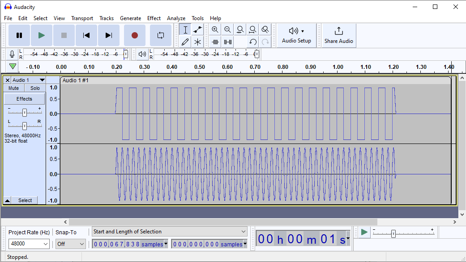Viewport: 466px width, 262px height.
Task: Click the Trim audio outside selection icon
Action: pyautogui.click(x=215, y=42)
